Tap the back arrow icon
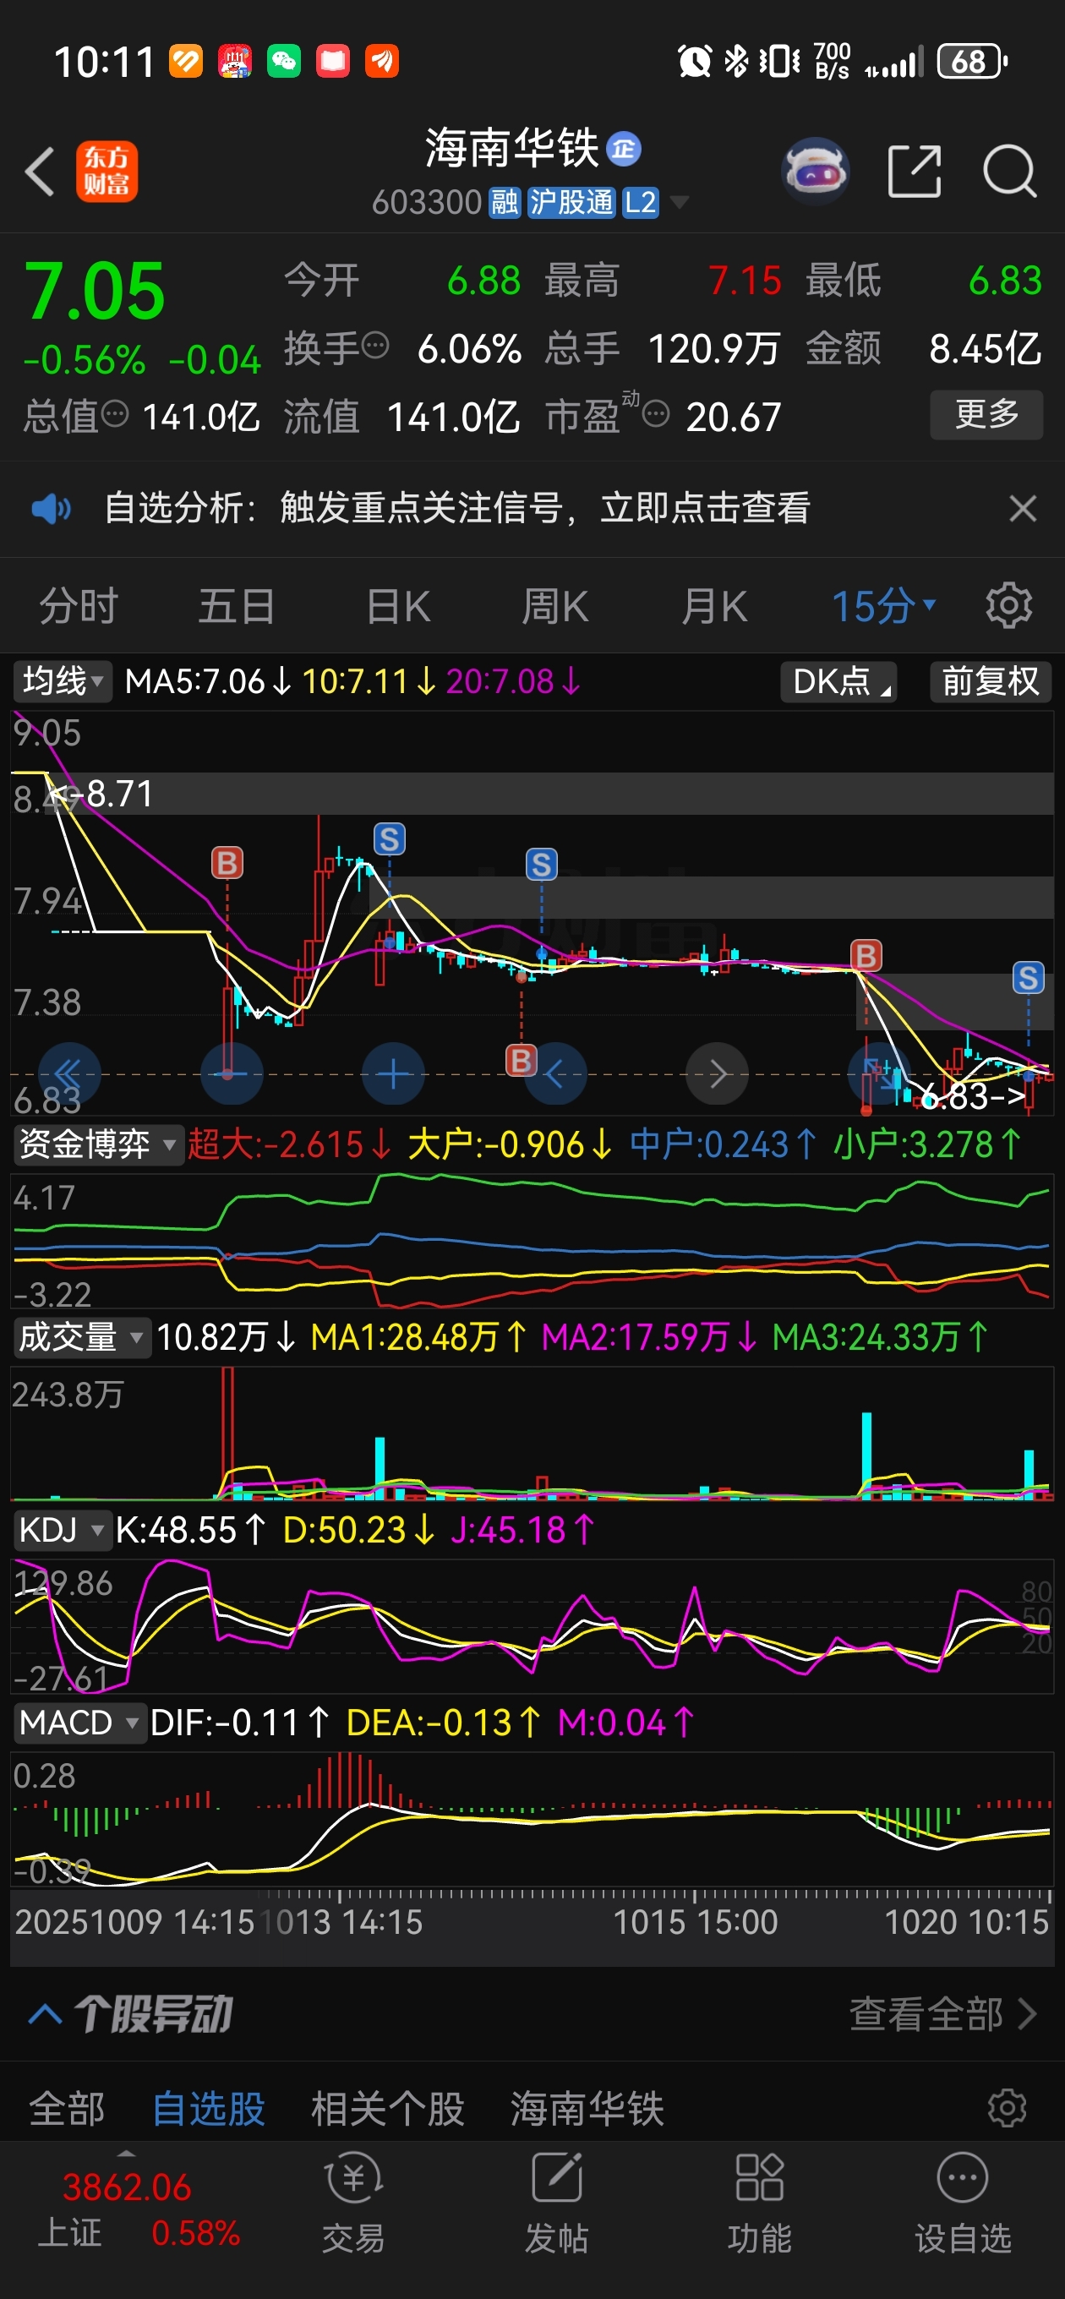 tap(41, 171)
